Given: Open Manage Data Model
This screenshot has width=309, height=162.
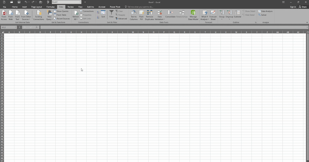Looking at the screenshot, I should [x=193, y=15].
